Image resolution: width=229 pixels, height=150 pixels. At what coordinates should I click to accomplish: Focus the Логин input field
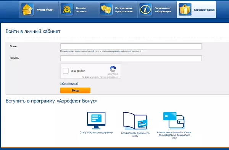(131, 46)
